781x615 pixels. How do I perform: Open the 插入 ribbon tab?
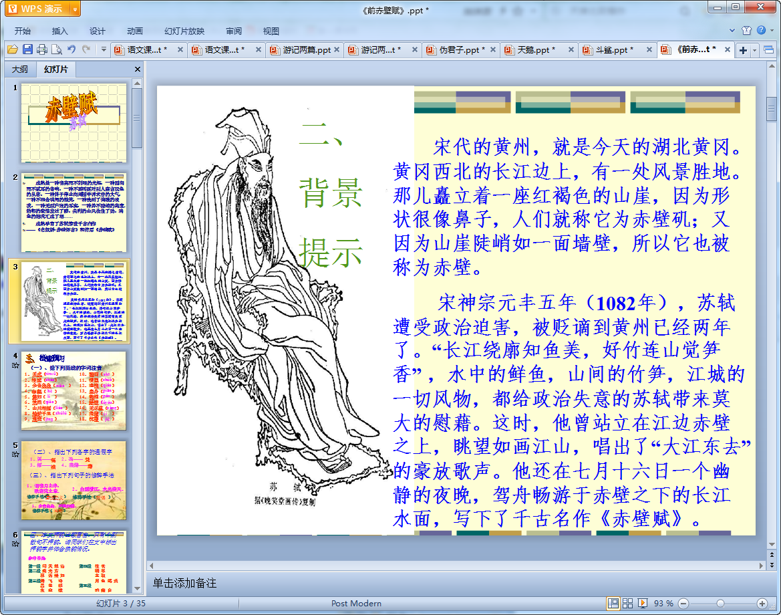click(59, 31)
